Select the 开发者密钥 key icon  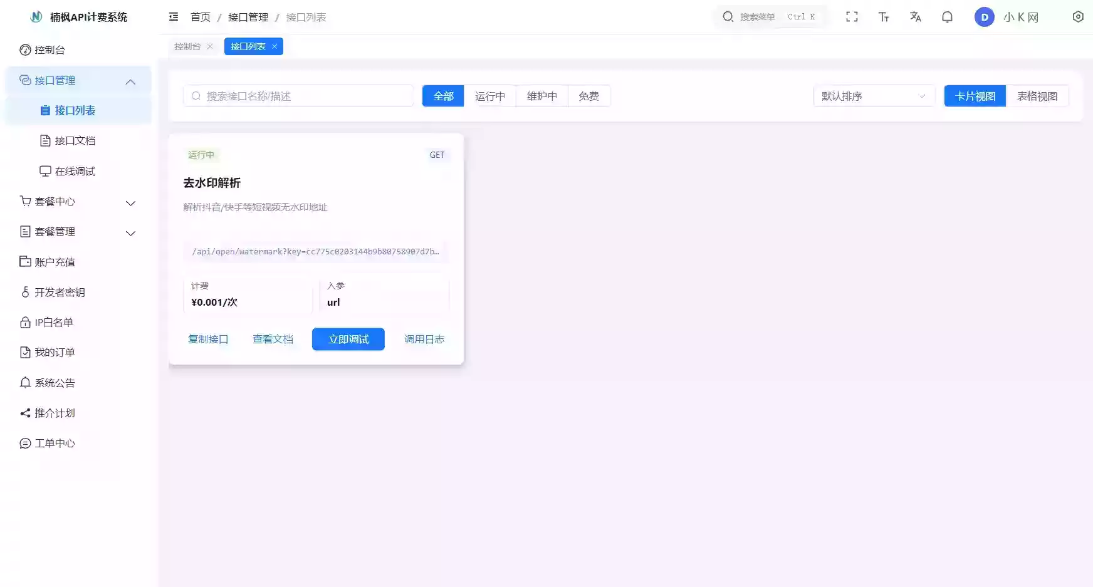[x=24, y=292]
